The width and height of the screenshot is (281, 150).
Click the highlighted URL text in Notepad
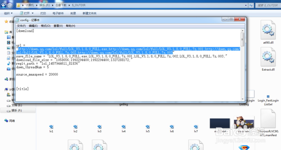pyautogui.click(x=128, y=51)
